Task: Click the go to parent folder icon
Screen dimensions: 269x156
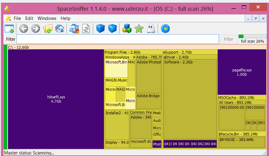Action: pyautogui.click(x=48, y=29)
